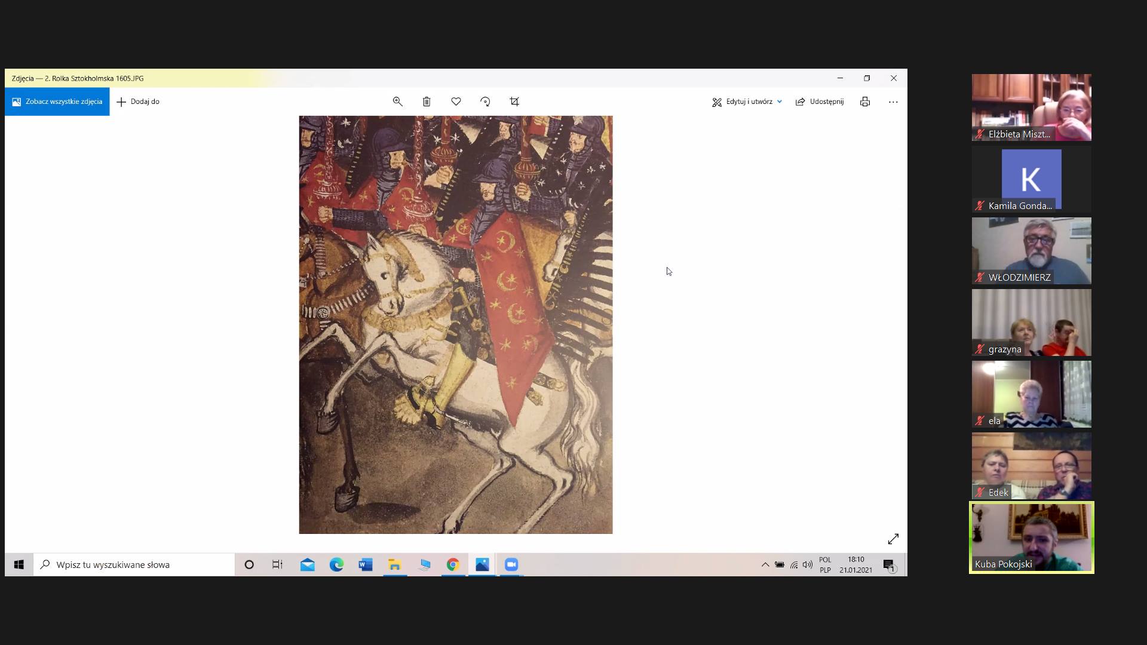Select Kuba Pokojski's highlighted video tile
The height and width of the screenshot is (645, 1147).
click(x=1032, y=537)
